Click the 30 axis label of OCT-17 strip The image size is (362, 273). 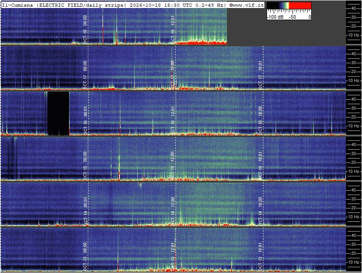[x=354, y=63]
